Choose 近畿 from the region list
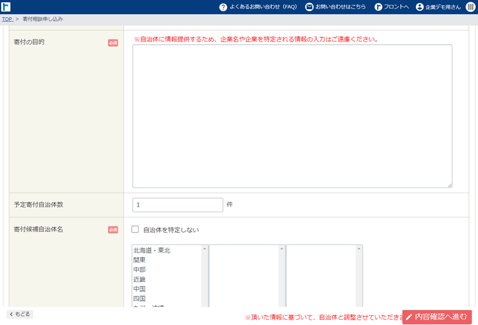 (x=139, y=279)
